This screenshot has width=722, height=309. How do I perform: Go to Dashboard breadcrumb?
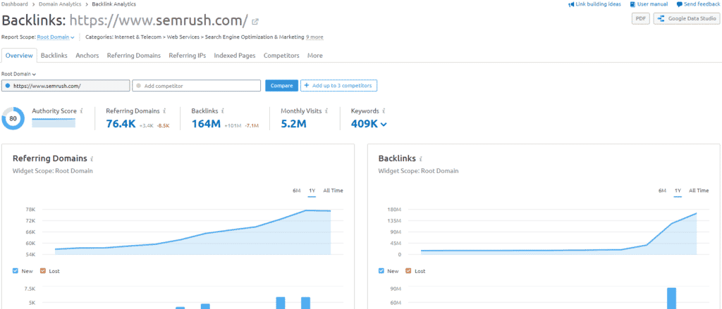point(15,4)
